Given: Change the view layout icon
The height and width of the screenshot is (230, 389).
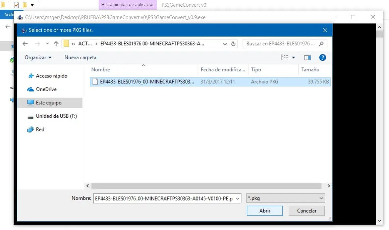Looking at the screenshot, I should [x=285, y=58].
